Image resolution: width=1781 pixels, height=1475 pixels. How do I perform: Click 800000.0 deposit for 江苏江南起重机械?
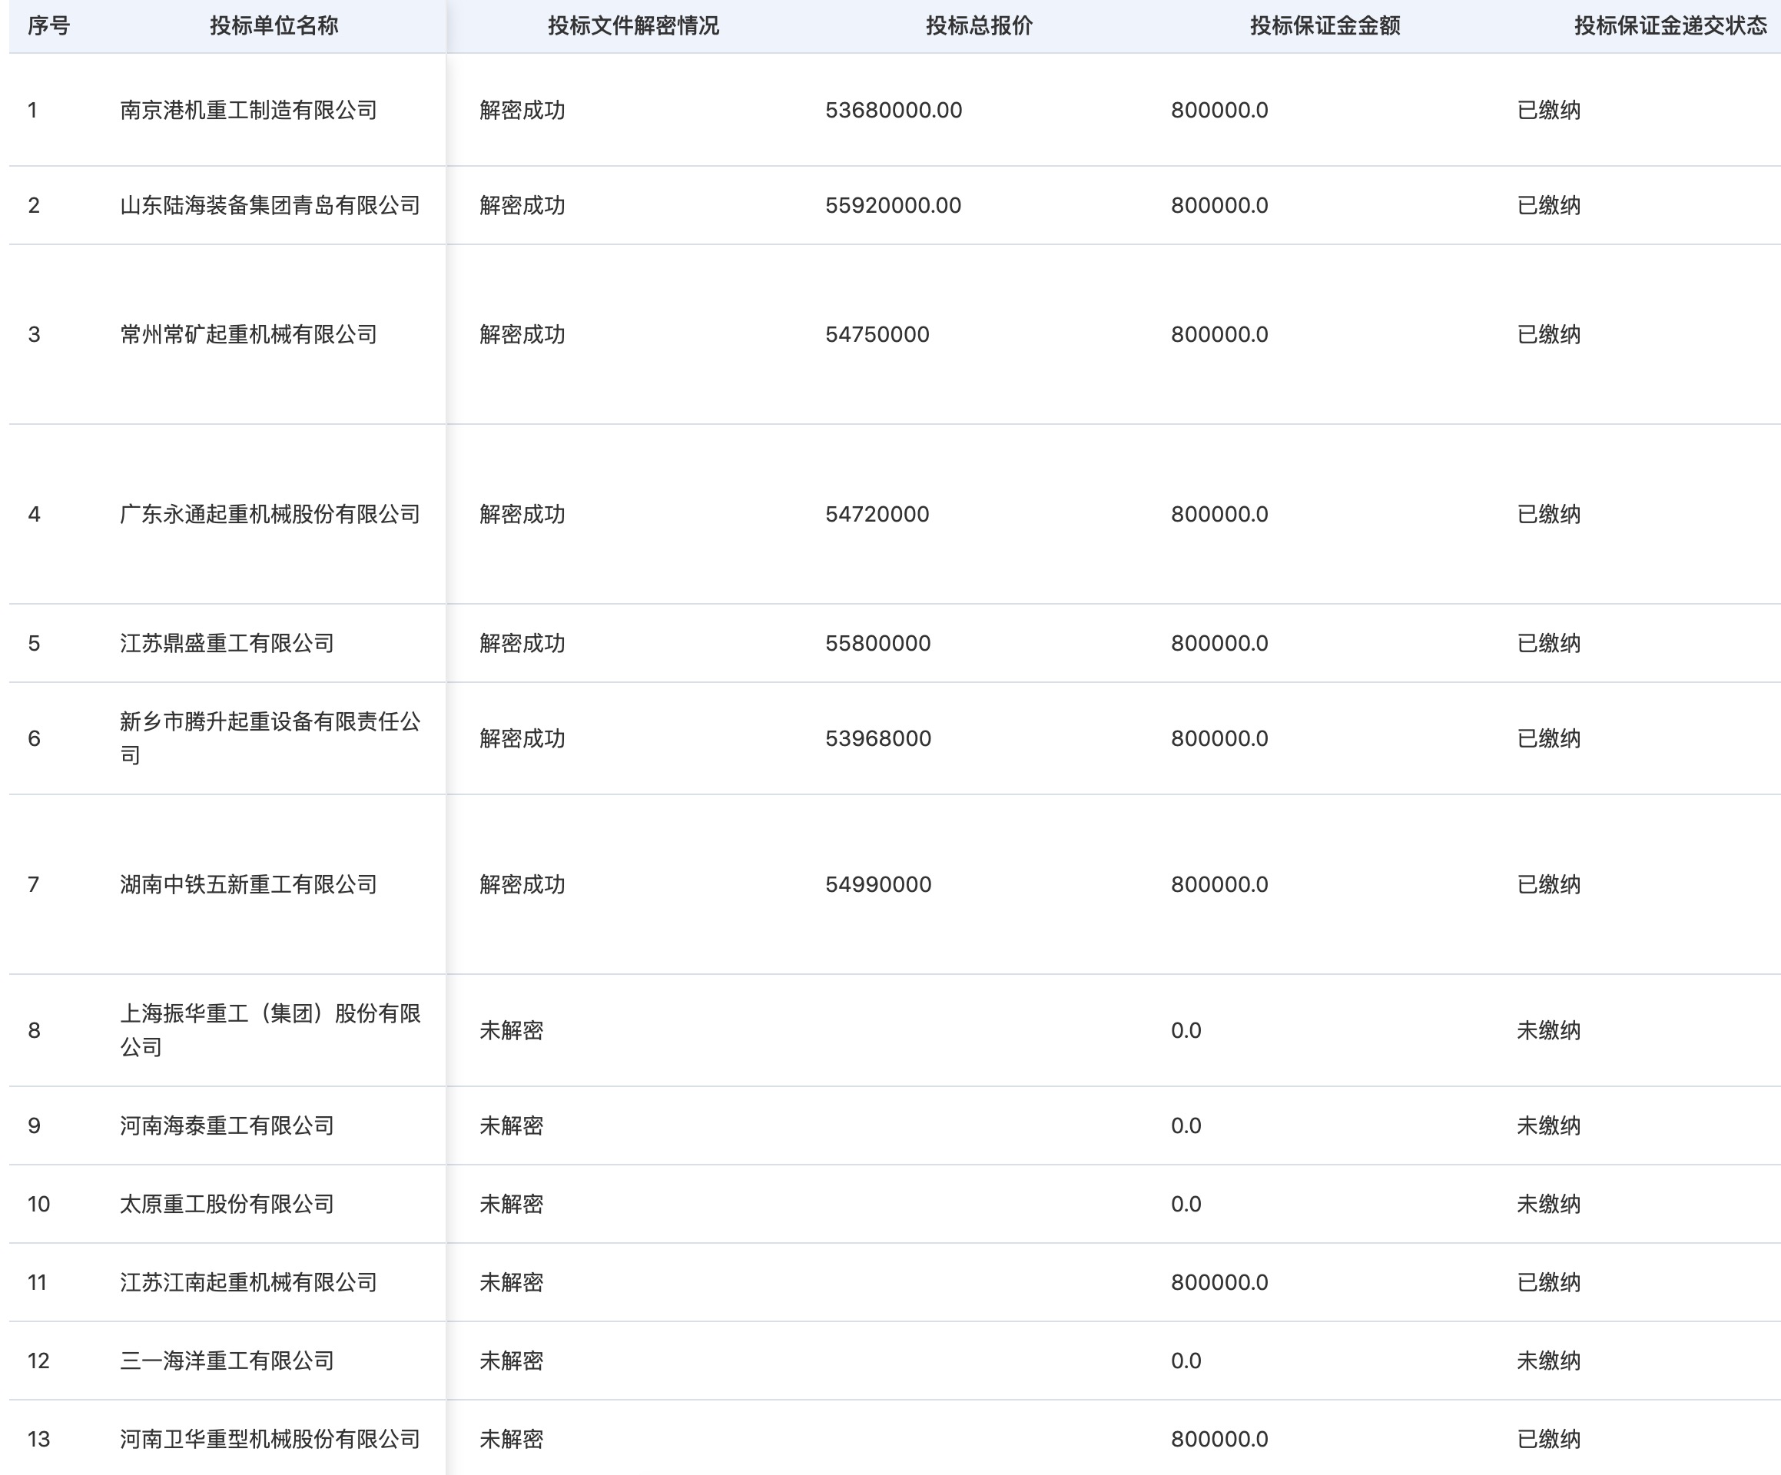pos(1219,1282)
